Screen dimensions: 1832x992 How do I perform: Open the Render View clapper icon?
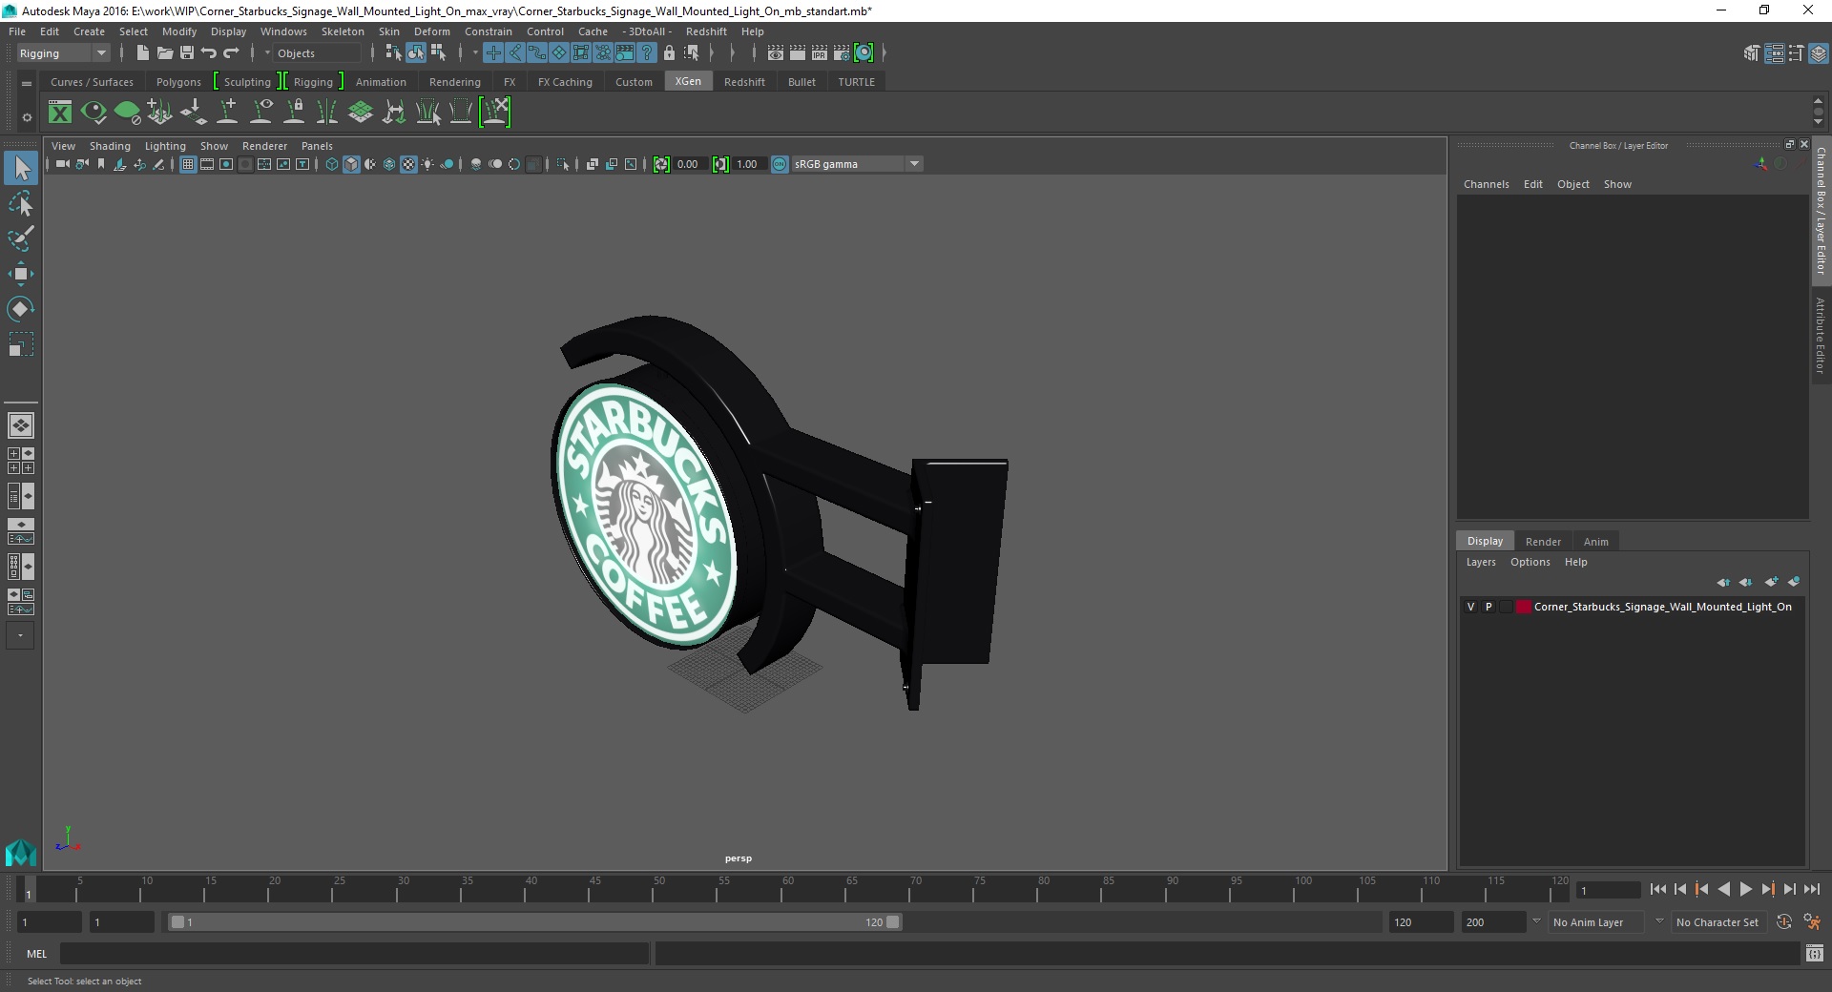(x=776, y=53)
